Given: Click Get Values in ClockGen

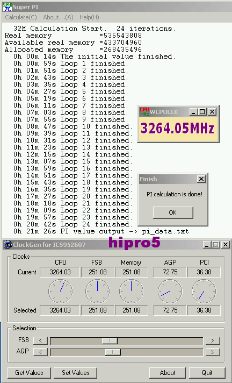Looking at the screenshot, I should click(x=29, y=373).
